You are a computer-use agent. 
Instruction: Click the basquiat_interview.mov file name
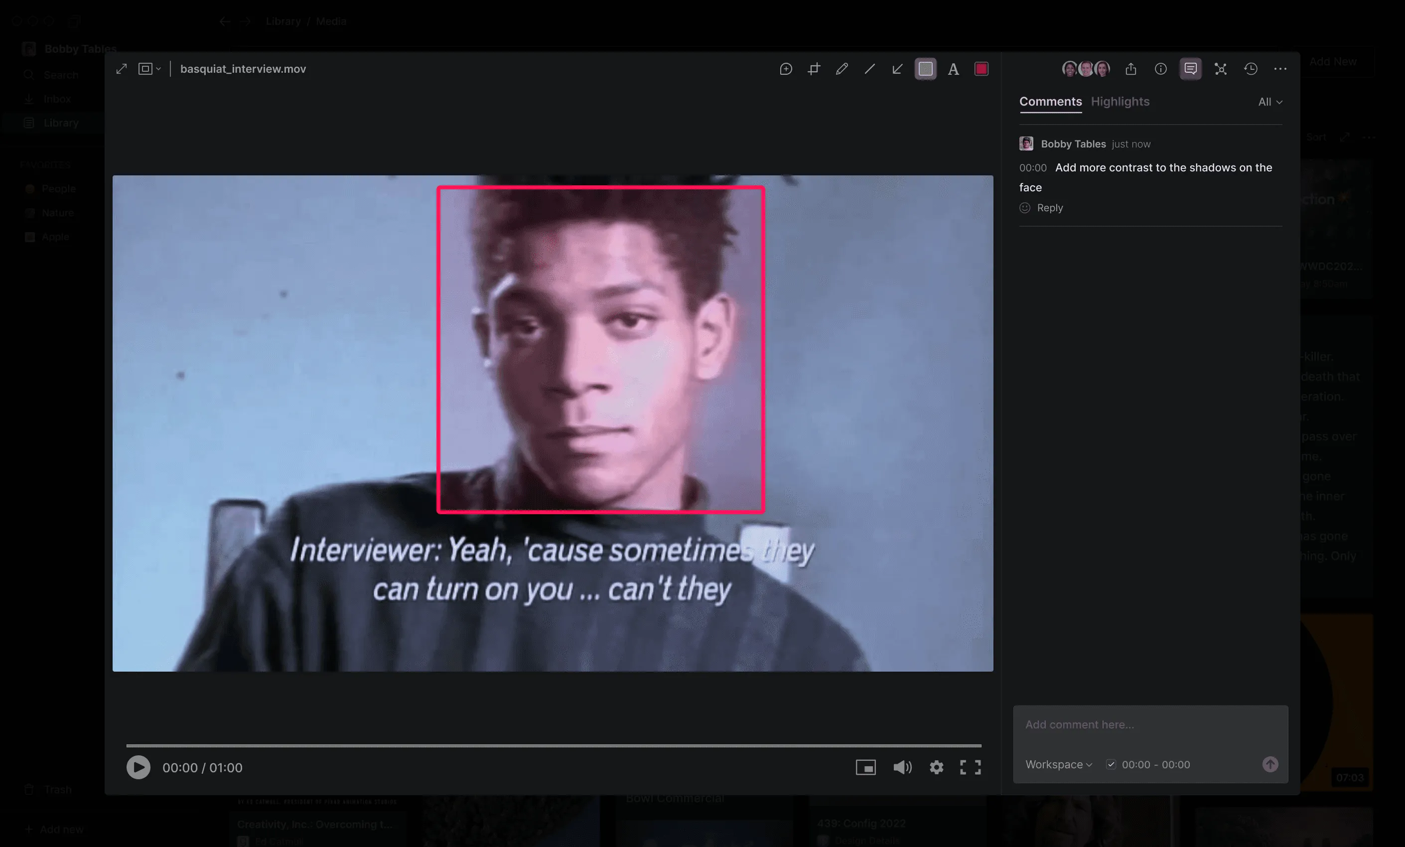243,69
